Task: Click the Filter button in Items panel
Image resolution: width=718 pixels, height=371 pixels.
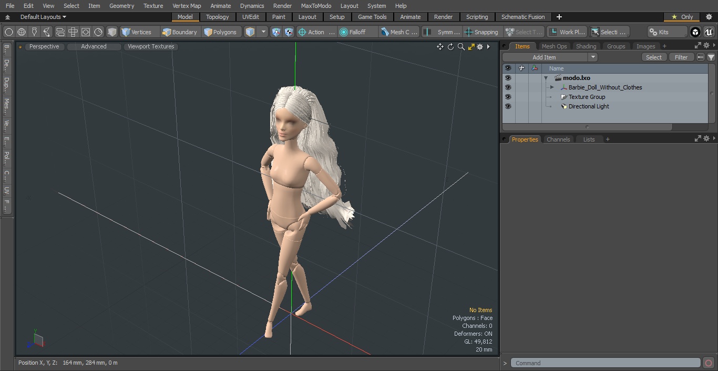Action: pyautogui.click(x=681, y=57)
